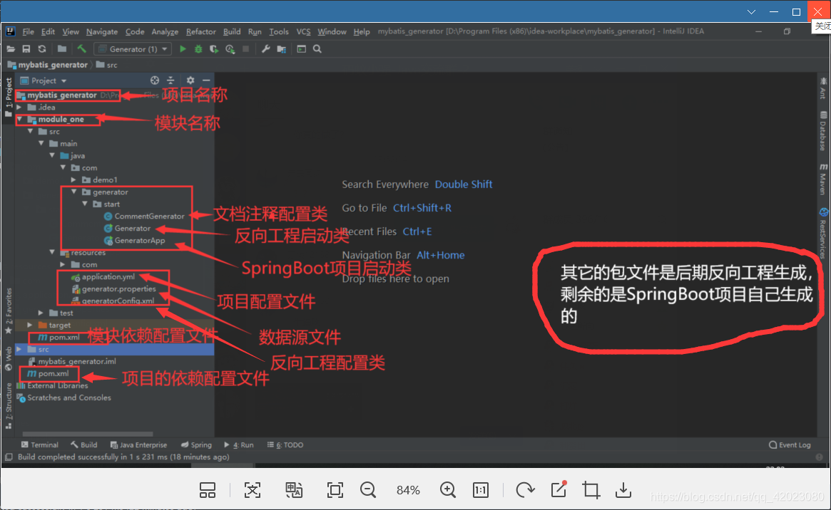Click the Save All toolbar icon
831x510 pixels.
pos(26,49)
